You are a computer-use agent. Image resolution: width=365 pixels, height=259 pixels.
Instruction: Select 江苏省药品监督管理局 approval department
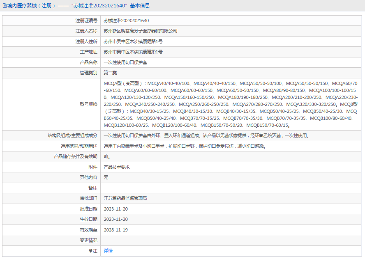point(125,198)
